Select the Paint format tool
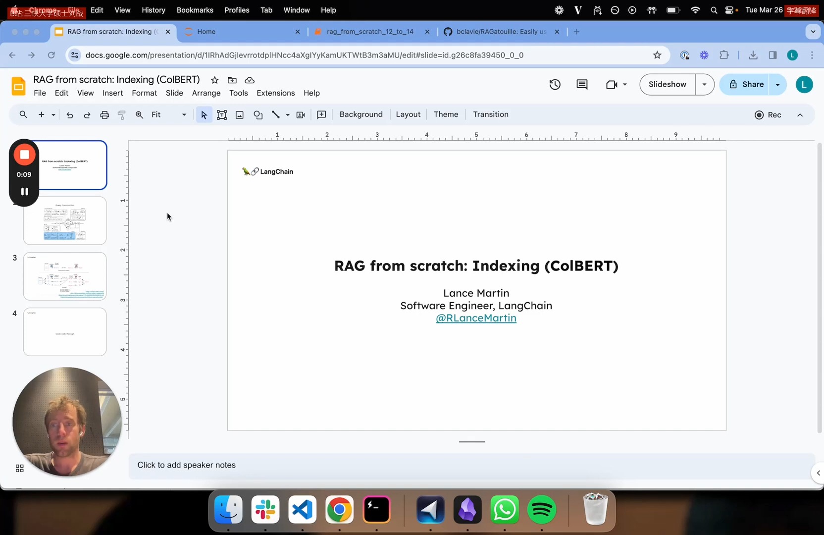824x535 pixels. [x=122, y=114]
